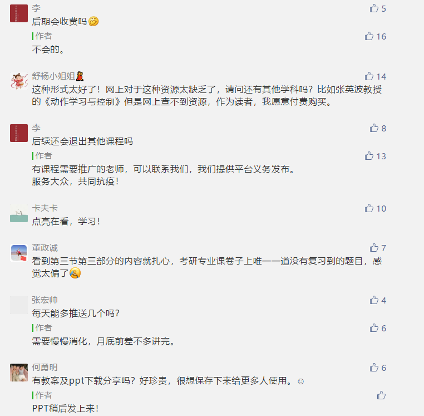Like the author's reply with 13 likes

coord(369,156)
